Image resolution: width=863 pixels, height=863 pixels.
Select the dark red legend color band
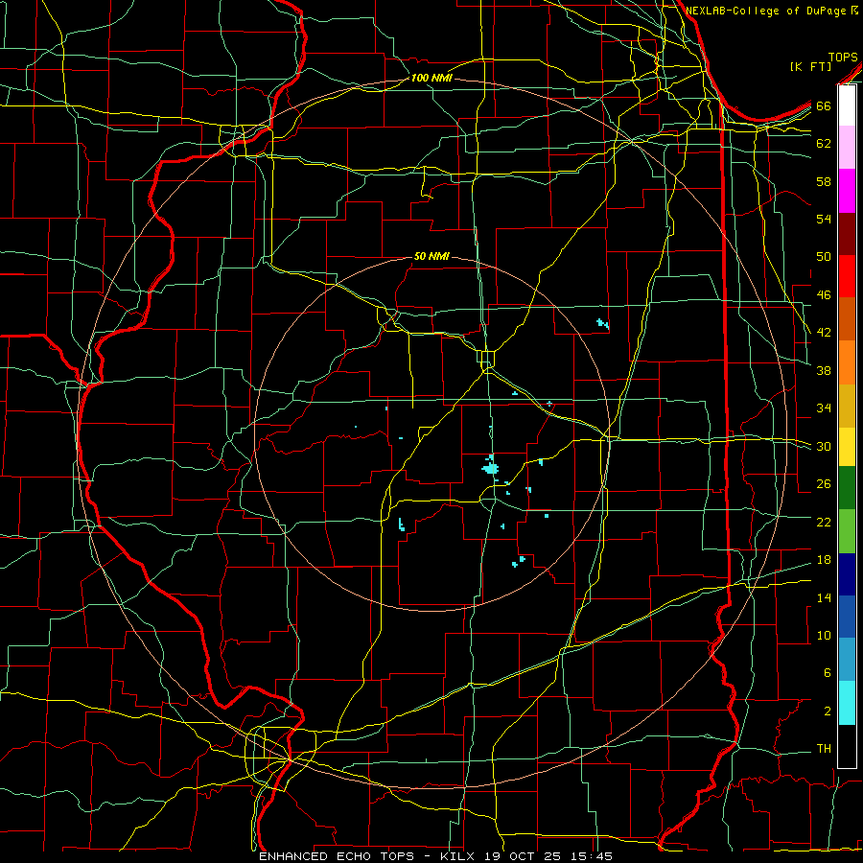(847, 234)
